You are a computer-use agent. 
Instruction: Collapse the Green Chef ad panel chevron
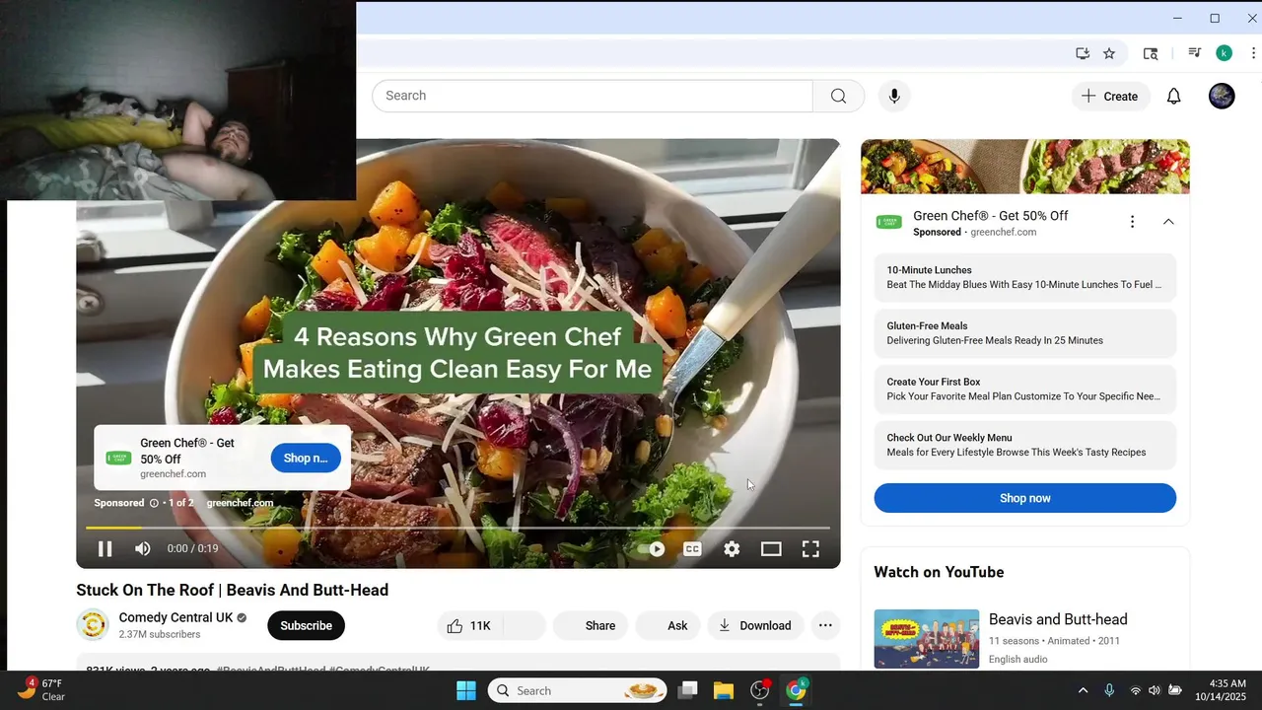point(1168,222)
